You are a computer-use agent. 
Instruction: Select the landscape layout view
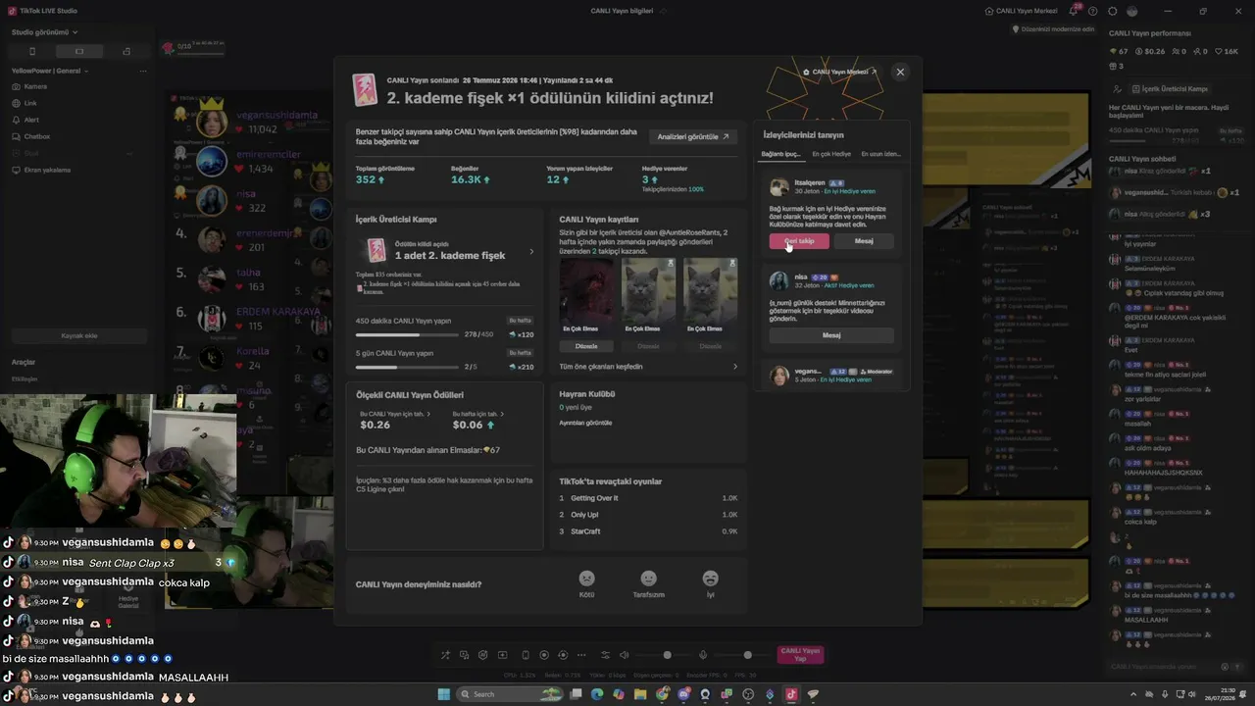pyautogui.click(x=79, y=51)
